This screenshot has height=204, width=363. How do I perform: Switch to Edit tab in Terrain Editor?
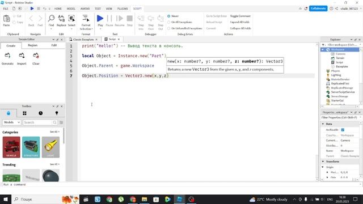click(54, 45)
